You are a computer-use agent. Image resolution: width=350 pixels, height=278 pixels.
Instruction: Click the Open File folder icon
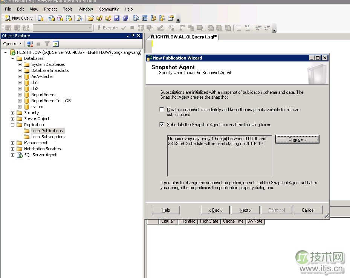(x=90, y=18)
